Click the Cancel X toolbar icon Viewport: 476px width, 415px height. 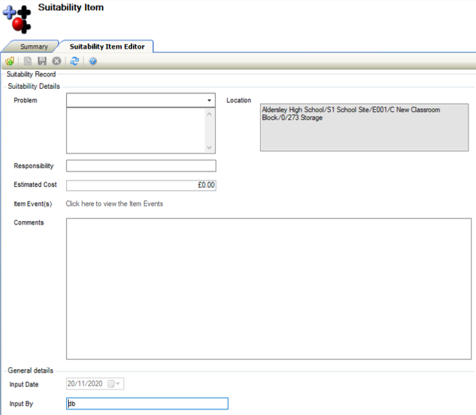[56, 61]
